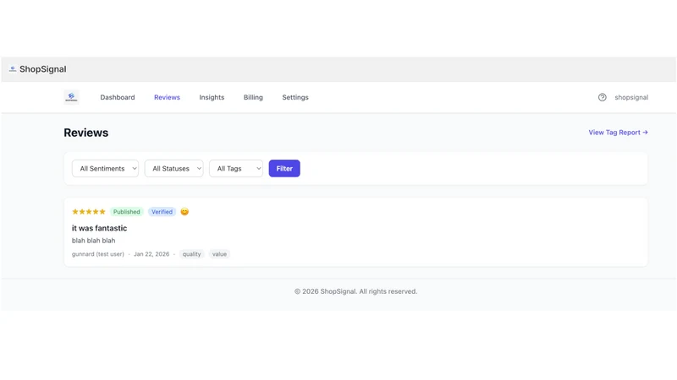
Task: Select the Reviews nav item
Action: 167,97
